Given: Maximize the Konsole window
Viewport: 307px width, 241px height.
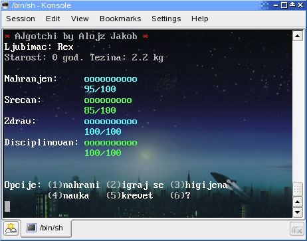Looking at the screenshot, I should [284, 5].
